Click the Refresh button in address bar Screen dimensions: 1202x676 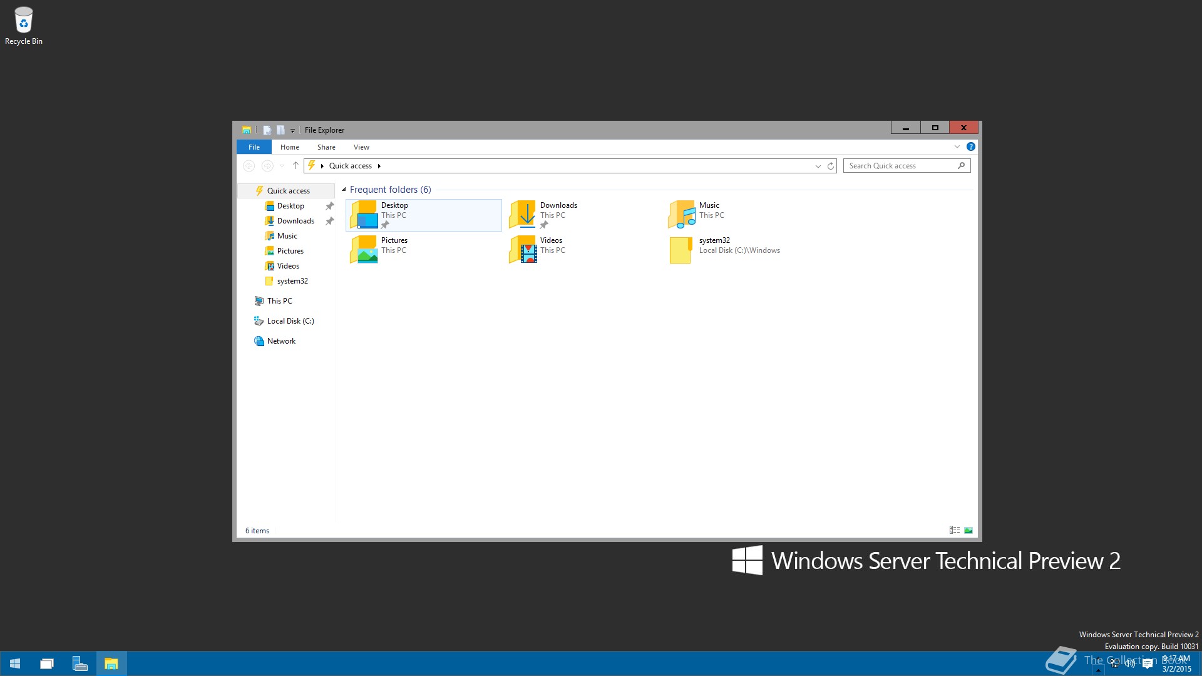(x=831, y=166)
